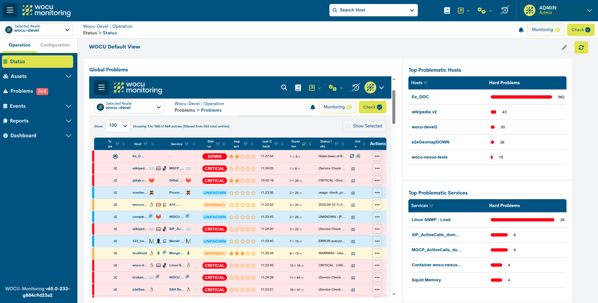Toggle the Monitoring eye switch
This screenshot has width=598, height=303.
tap(546, 29)
